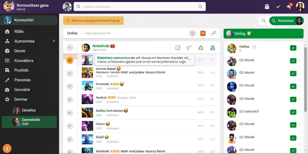This screenshot has width=308, height=154.
Task: Select the highlighted Demoiniois sidebar item
Action: [x=29, y=122]
